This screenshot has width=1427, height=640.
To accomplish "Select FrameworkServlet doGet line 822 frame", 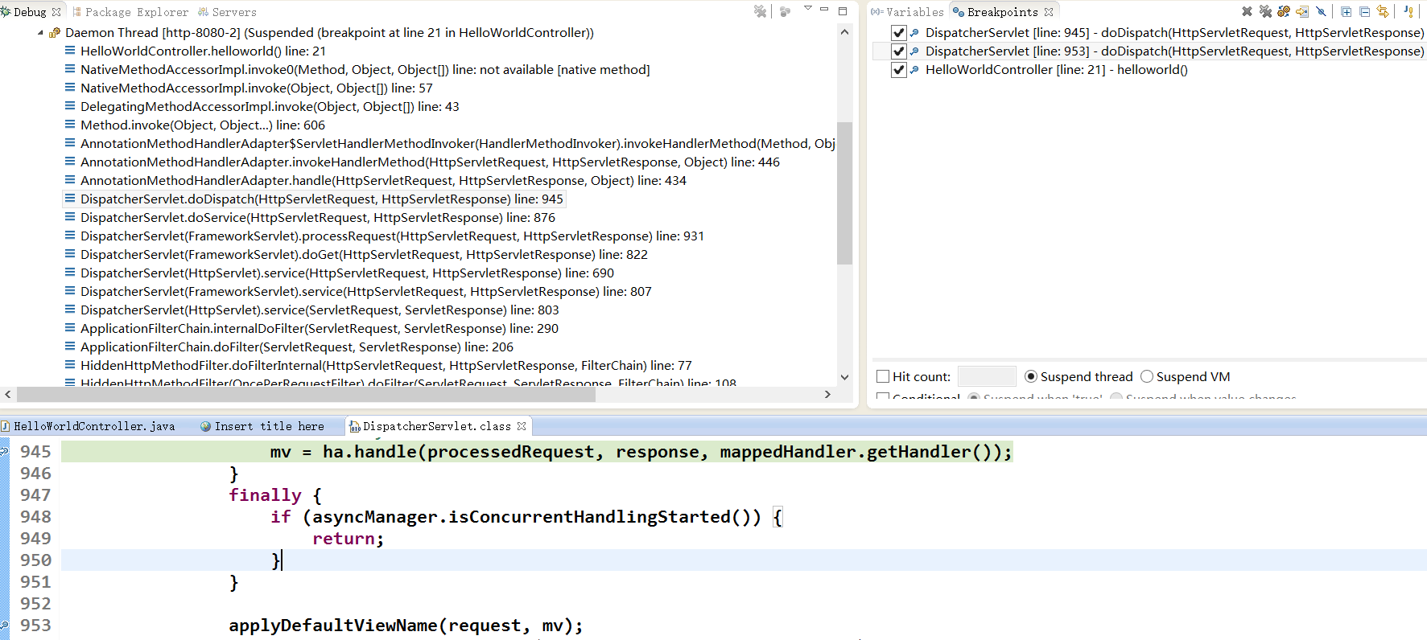I will tap(364, 254).
